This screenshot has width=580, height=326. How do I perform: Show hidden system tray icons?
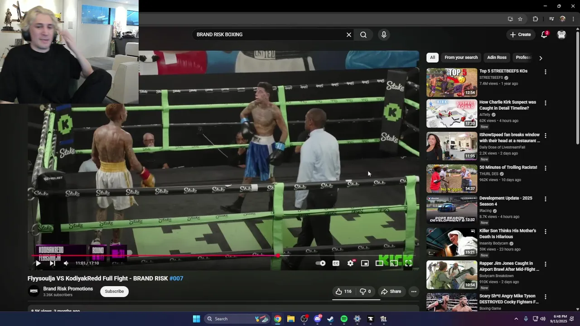click(516, 319)
